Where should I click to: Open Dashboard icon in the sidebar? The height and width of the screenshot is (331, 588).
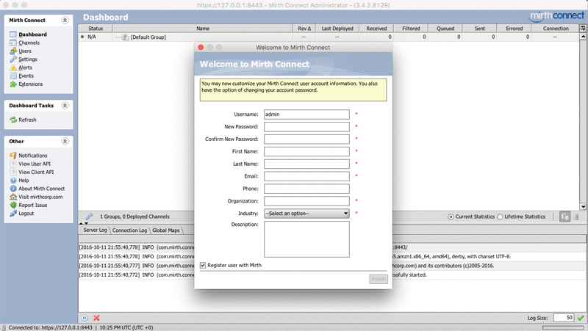(13, 34)
